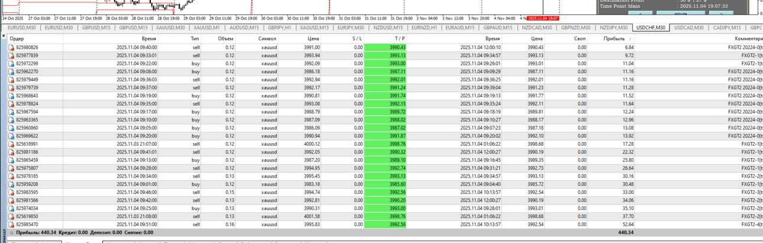
Task: Select the trade icon for order 825981186
Action: coord(11,152)
